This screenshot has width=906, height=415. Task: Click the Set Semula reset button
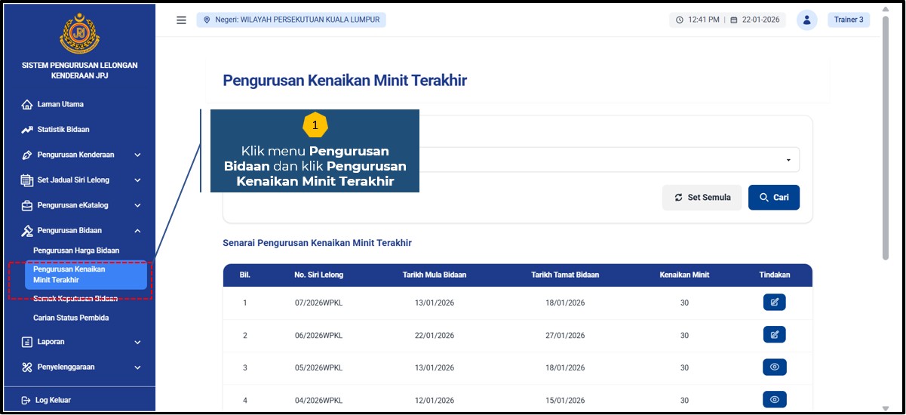tap(702, 198)
